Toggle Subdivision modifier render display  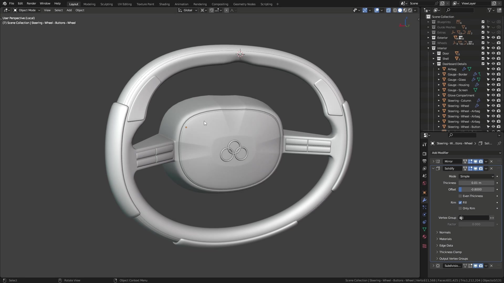(x=481, y=266)
